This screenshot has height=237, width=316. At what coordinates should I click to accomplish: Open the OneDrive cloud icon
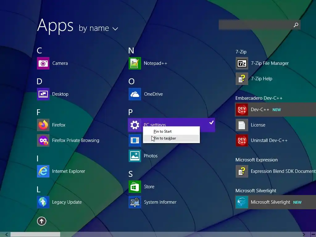point(135,94)
